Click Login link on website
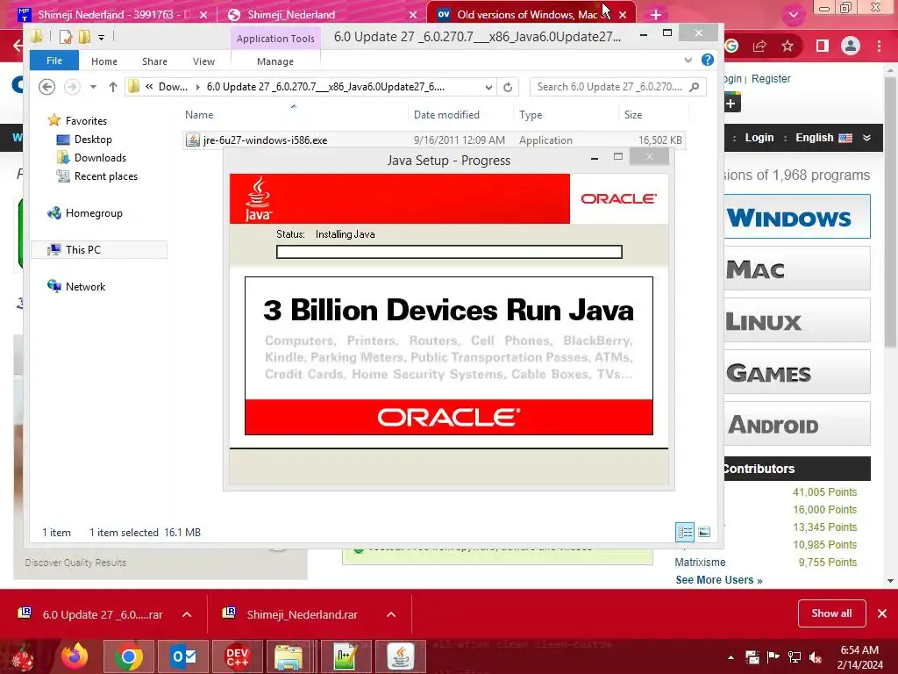 point(759,138)
